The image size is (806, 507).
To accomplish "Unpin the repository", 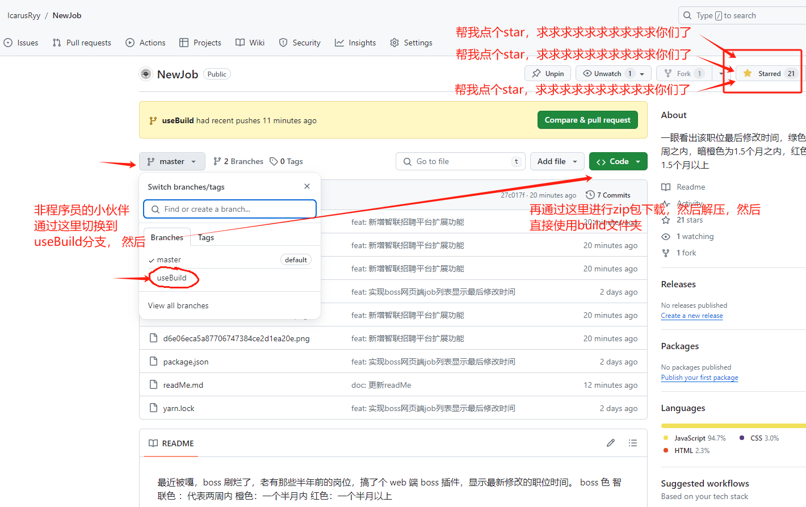I will click(548, 73).
